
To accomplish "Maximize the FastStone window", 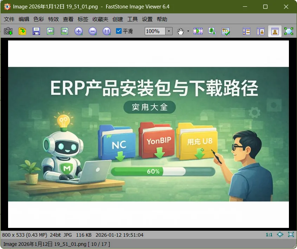I will tap(265, 7).
